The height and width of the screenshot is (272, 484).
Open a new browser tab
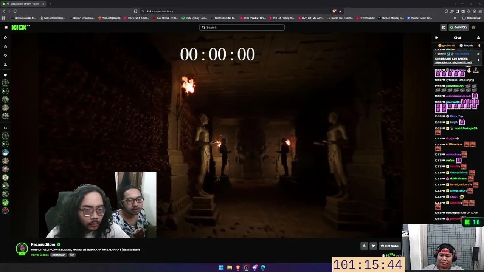50,4
